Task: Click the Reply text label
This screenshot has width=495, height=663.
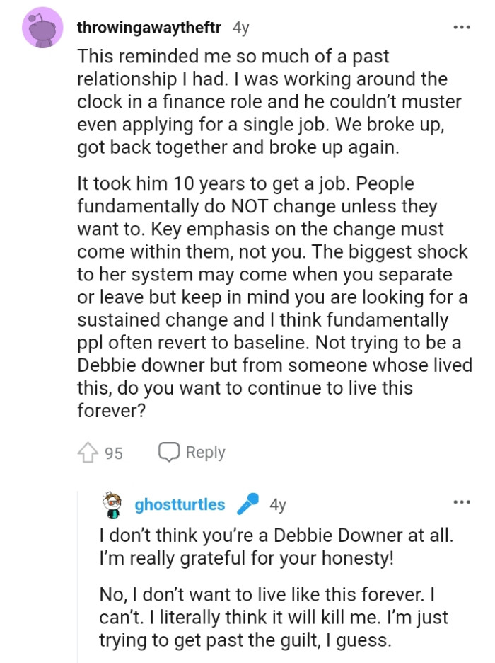Action: click(206, 452)
